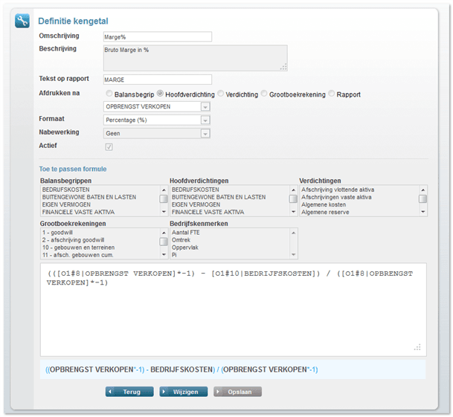Click the Opslaan button
This screenshot has height=417, width=453.
coord(237,392)
